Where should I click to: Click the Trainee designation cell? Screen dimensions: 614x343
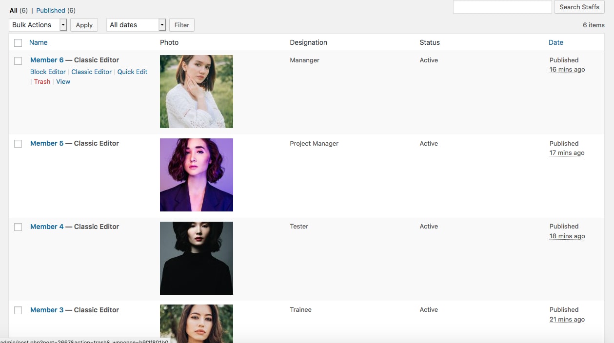[x=300, y=309]
